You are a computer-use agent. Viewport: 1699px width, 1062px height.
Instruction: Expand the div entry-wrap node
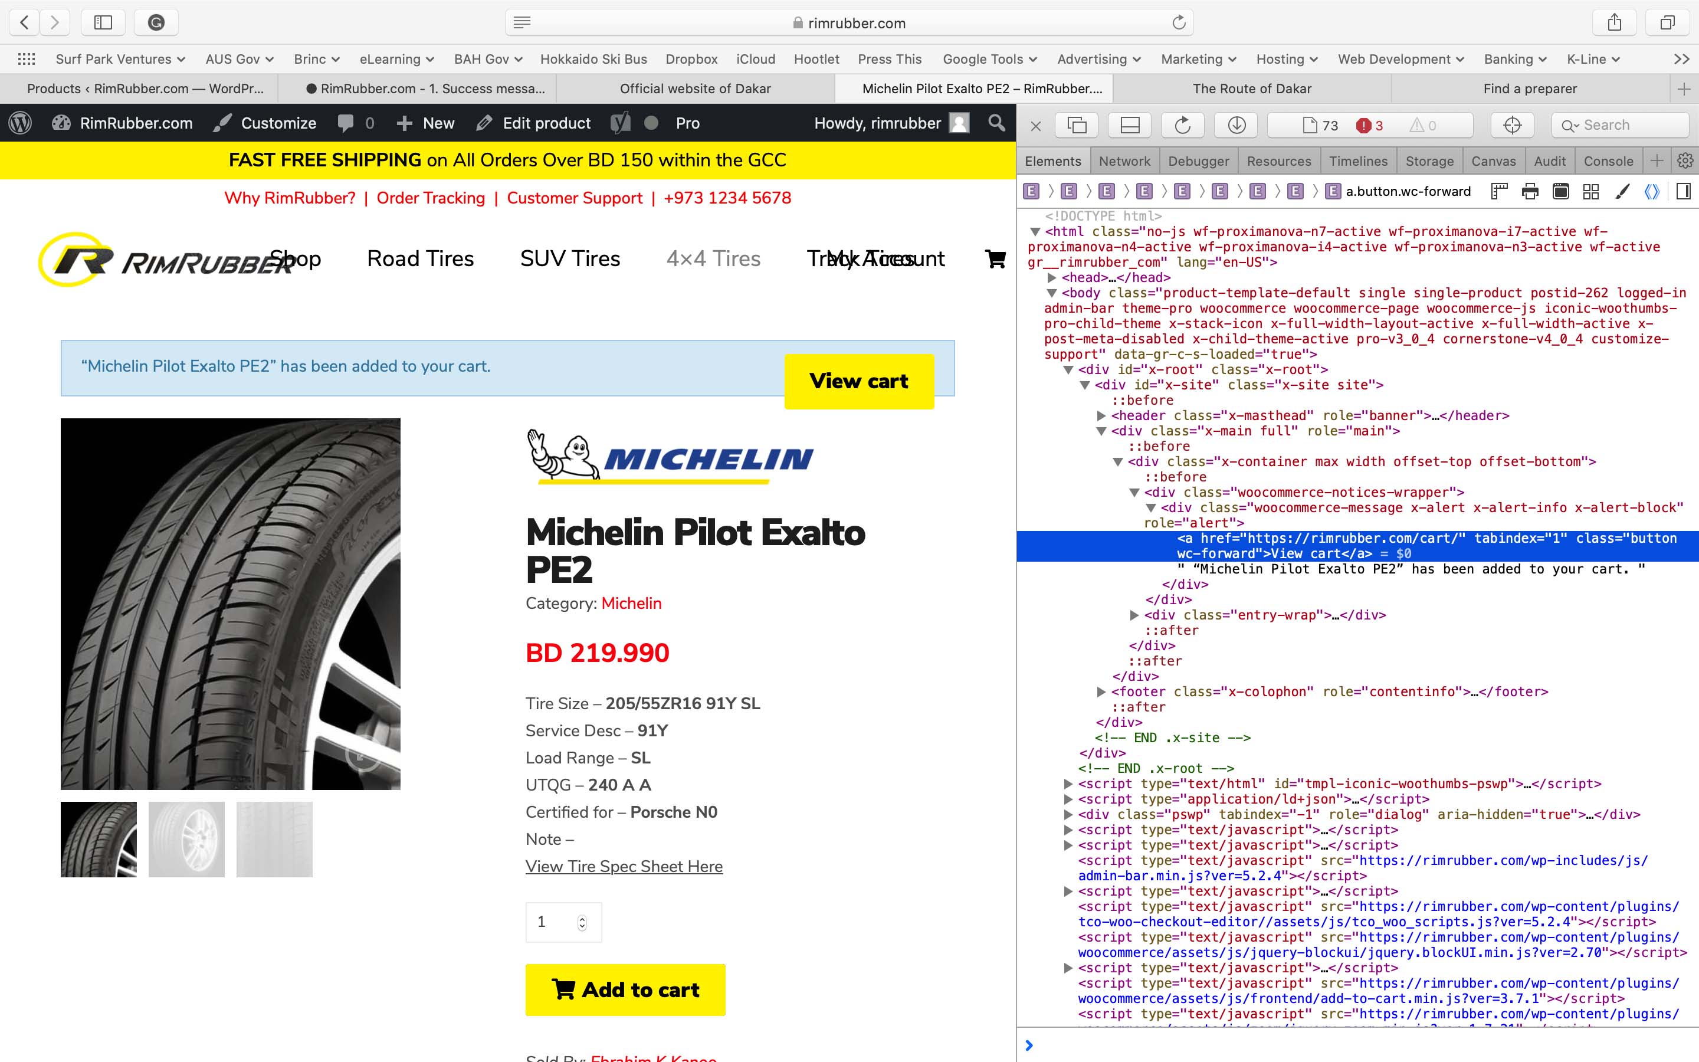point(1134,615)
